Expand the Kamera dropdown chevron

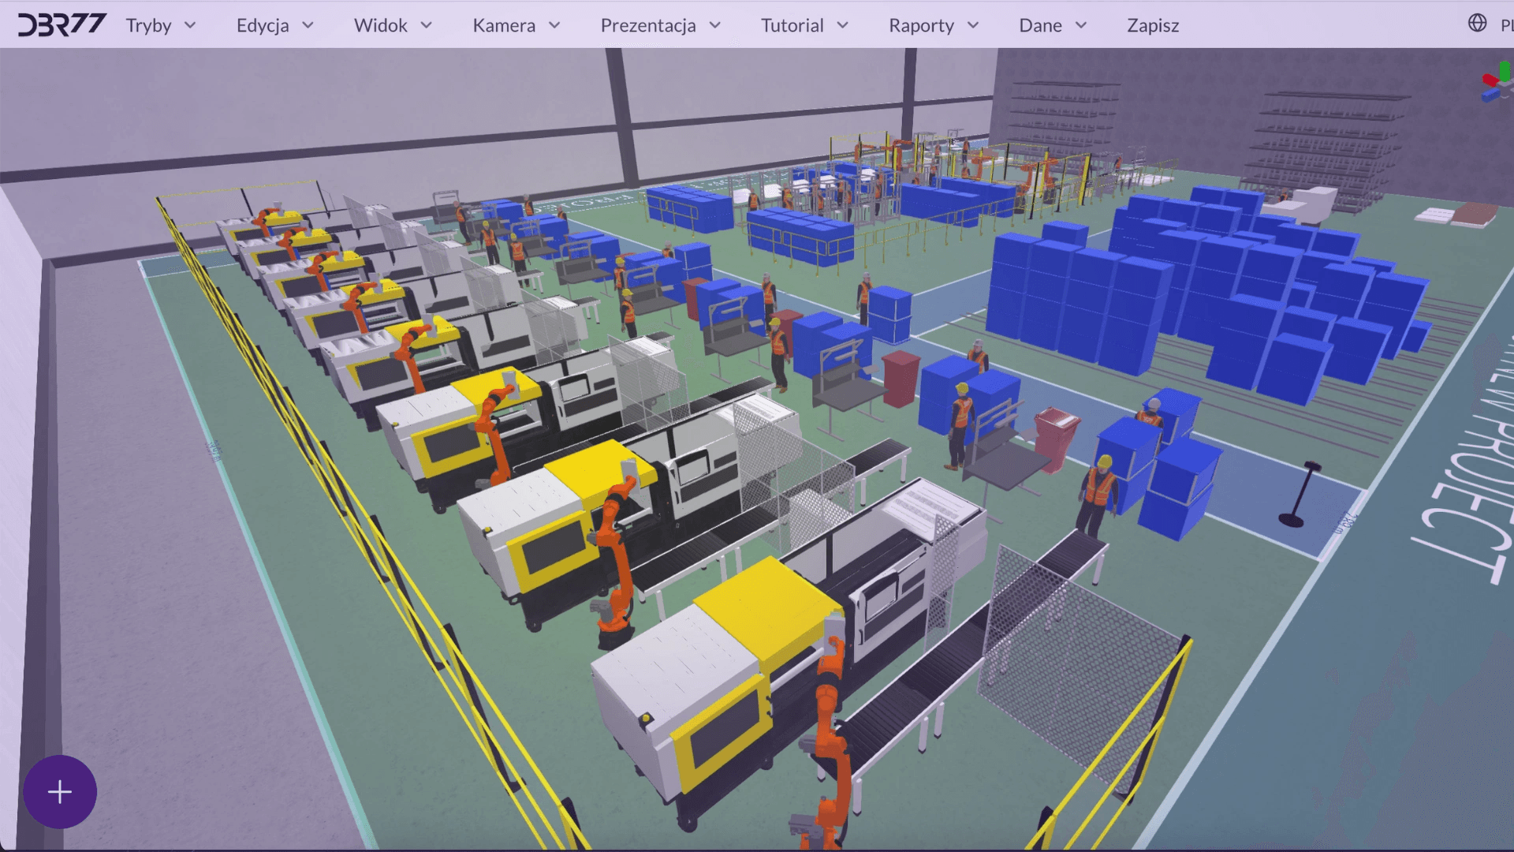tap(554, 25)
